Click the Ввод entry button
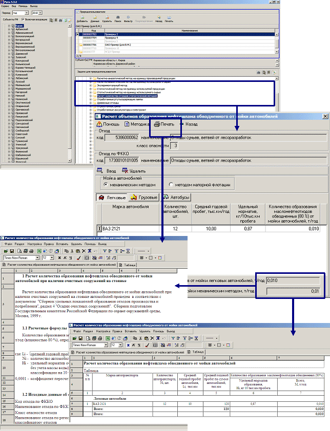Image resolution: width=330 pixels, height=431 pixels. point(108,171)
